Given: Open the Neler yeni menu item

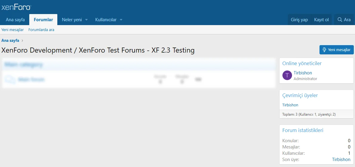Looking at the screenshot, I should pos(72,20).
